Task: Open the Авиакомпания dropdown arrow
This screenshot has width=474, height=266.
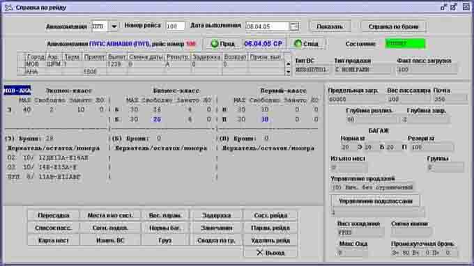Action: (114, 26)
